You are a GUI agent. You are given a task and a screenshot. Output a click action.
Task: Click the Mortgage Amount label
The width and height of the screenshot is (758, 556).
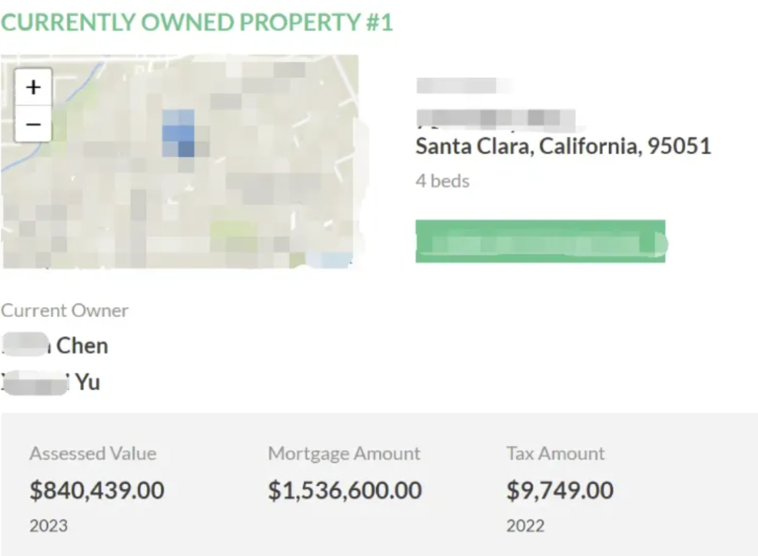(x=344, y=454)
